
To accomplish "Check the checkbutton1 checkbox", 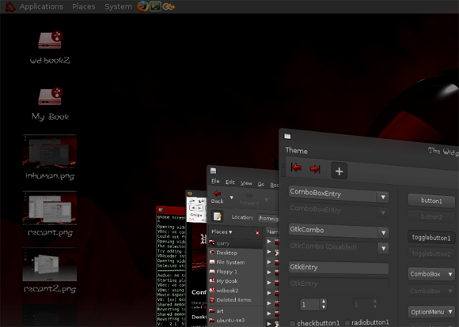I will (293, 323).
